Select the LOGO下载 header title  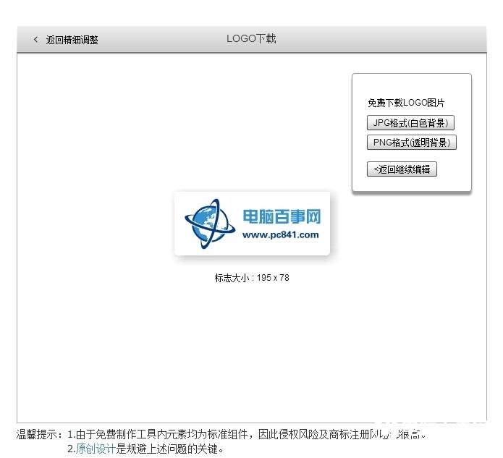click(252, 39)
